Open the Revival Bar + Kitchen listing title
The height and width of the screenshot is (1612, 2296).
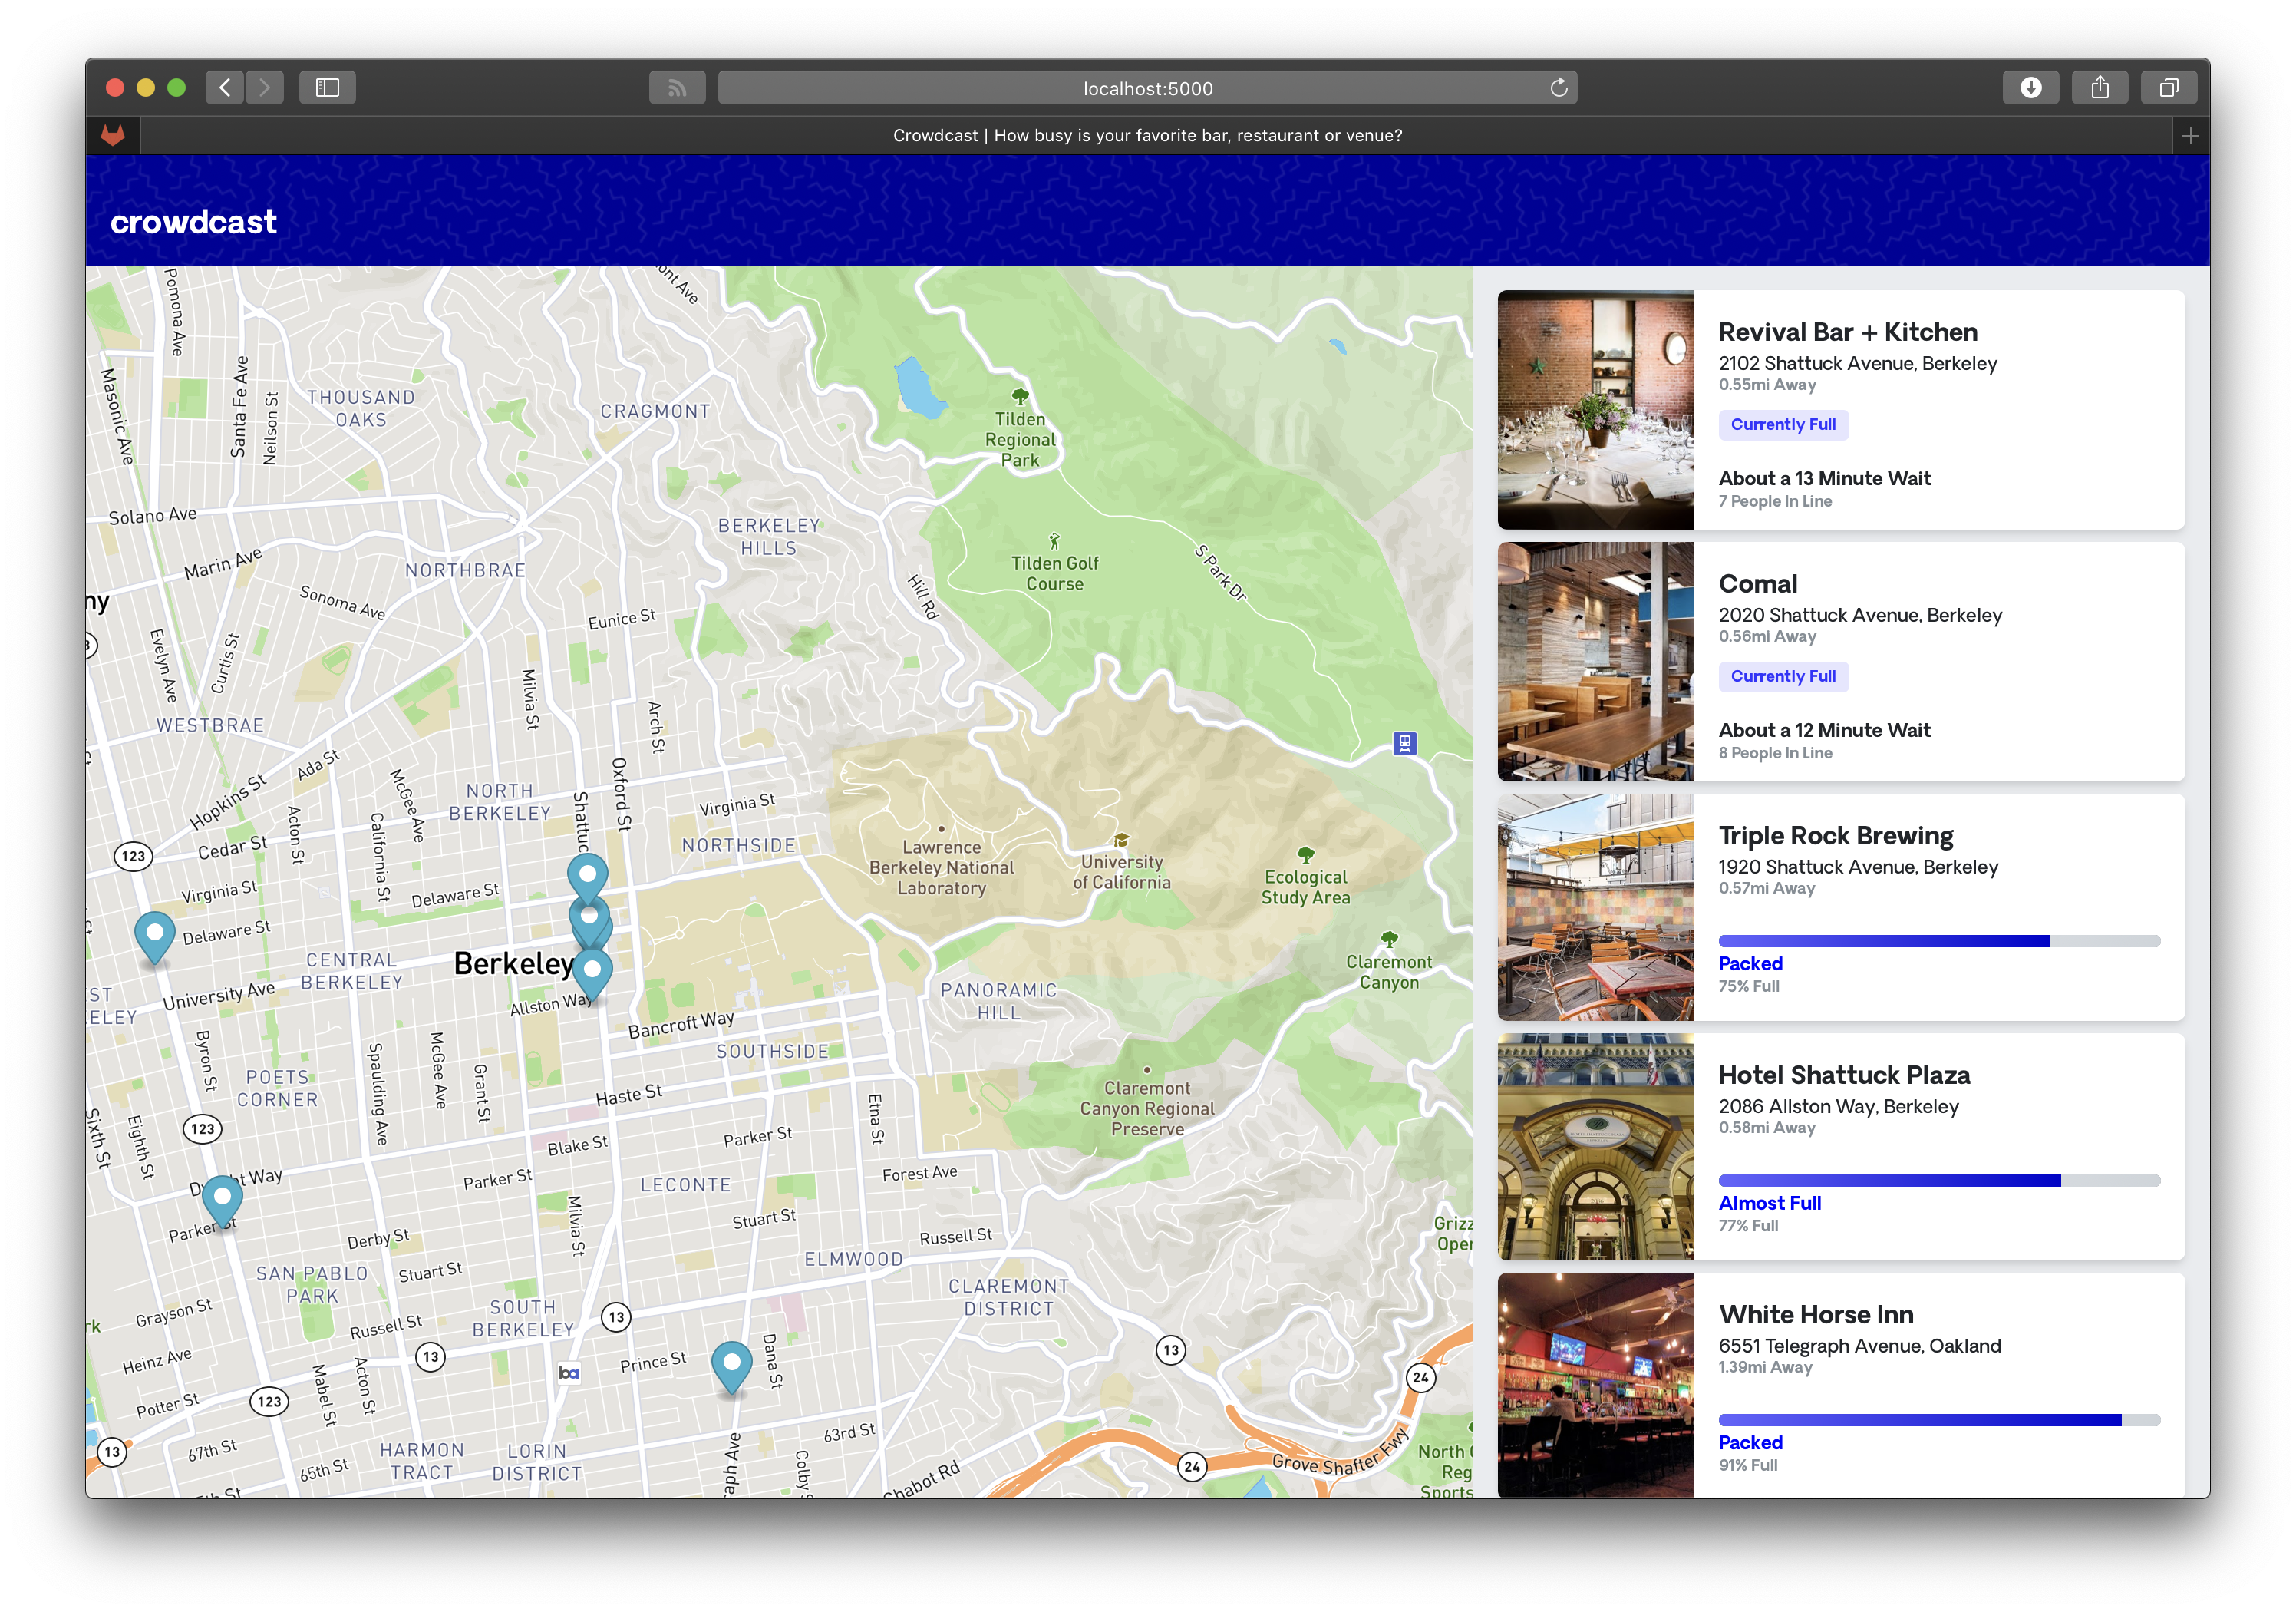1847,332
